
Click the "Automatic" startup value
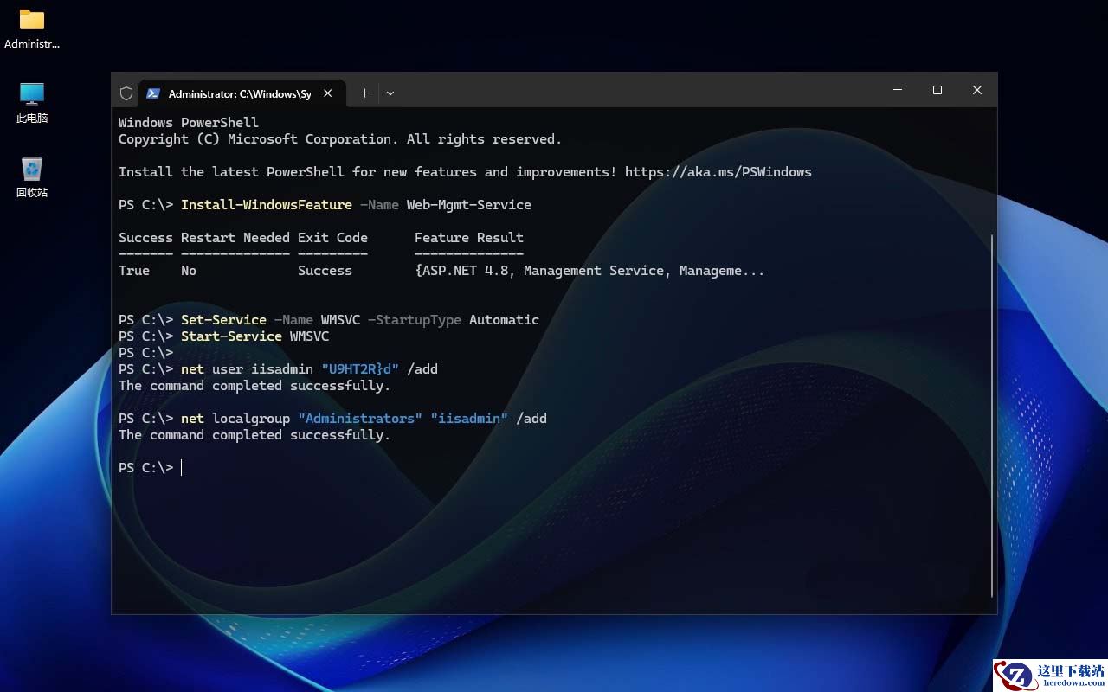click(504, 320)
